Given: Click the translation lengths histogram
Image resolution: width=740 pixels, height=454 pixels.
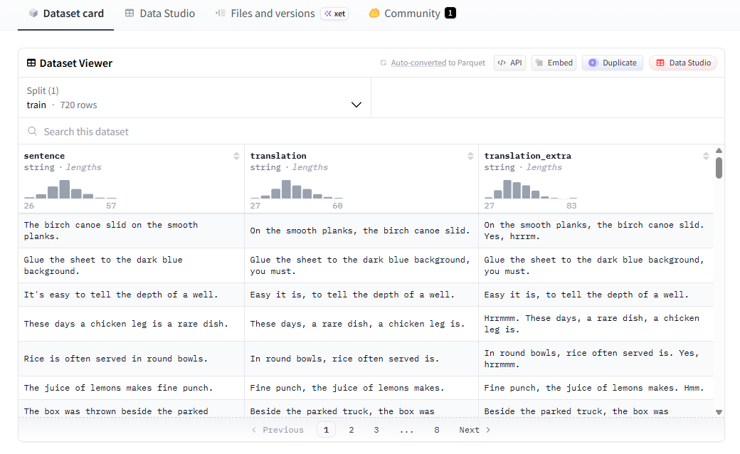Looking at the screenshot, I should click(297, 189).
